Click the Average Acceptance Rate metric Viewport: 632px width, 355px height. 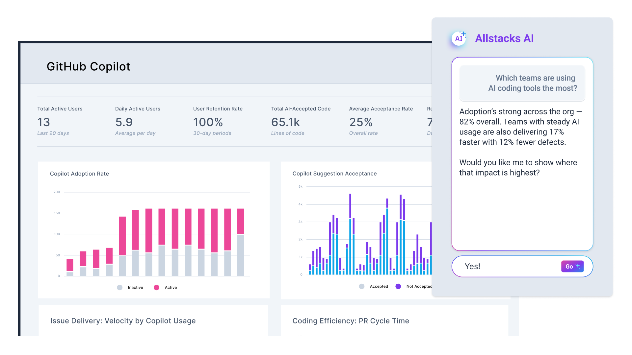point(381,121)
